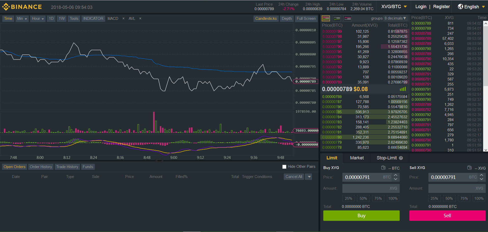Close the AVL indicator
This screenshot has width=488, height=232.
tap(140, 19)
